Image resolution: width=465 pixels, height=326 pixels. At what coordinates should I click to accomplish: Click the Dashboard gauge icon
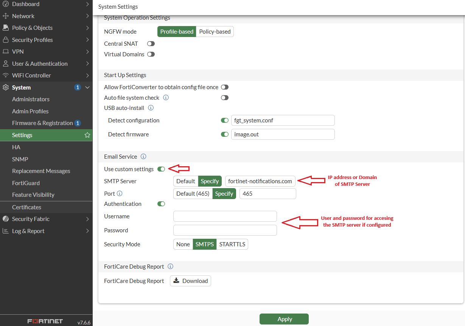point(6,4)
